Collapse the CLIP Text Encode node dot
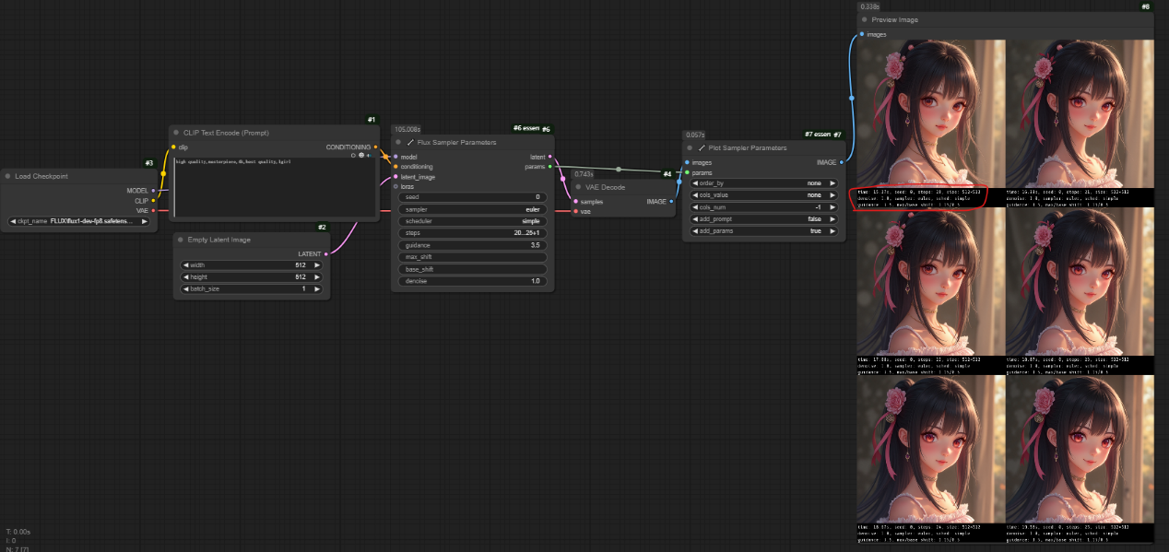Image resolution: width=1169 pixels, height=552 pixels. tap(176, 133)
